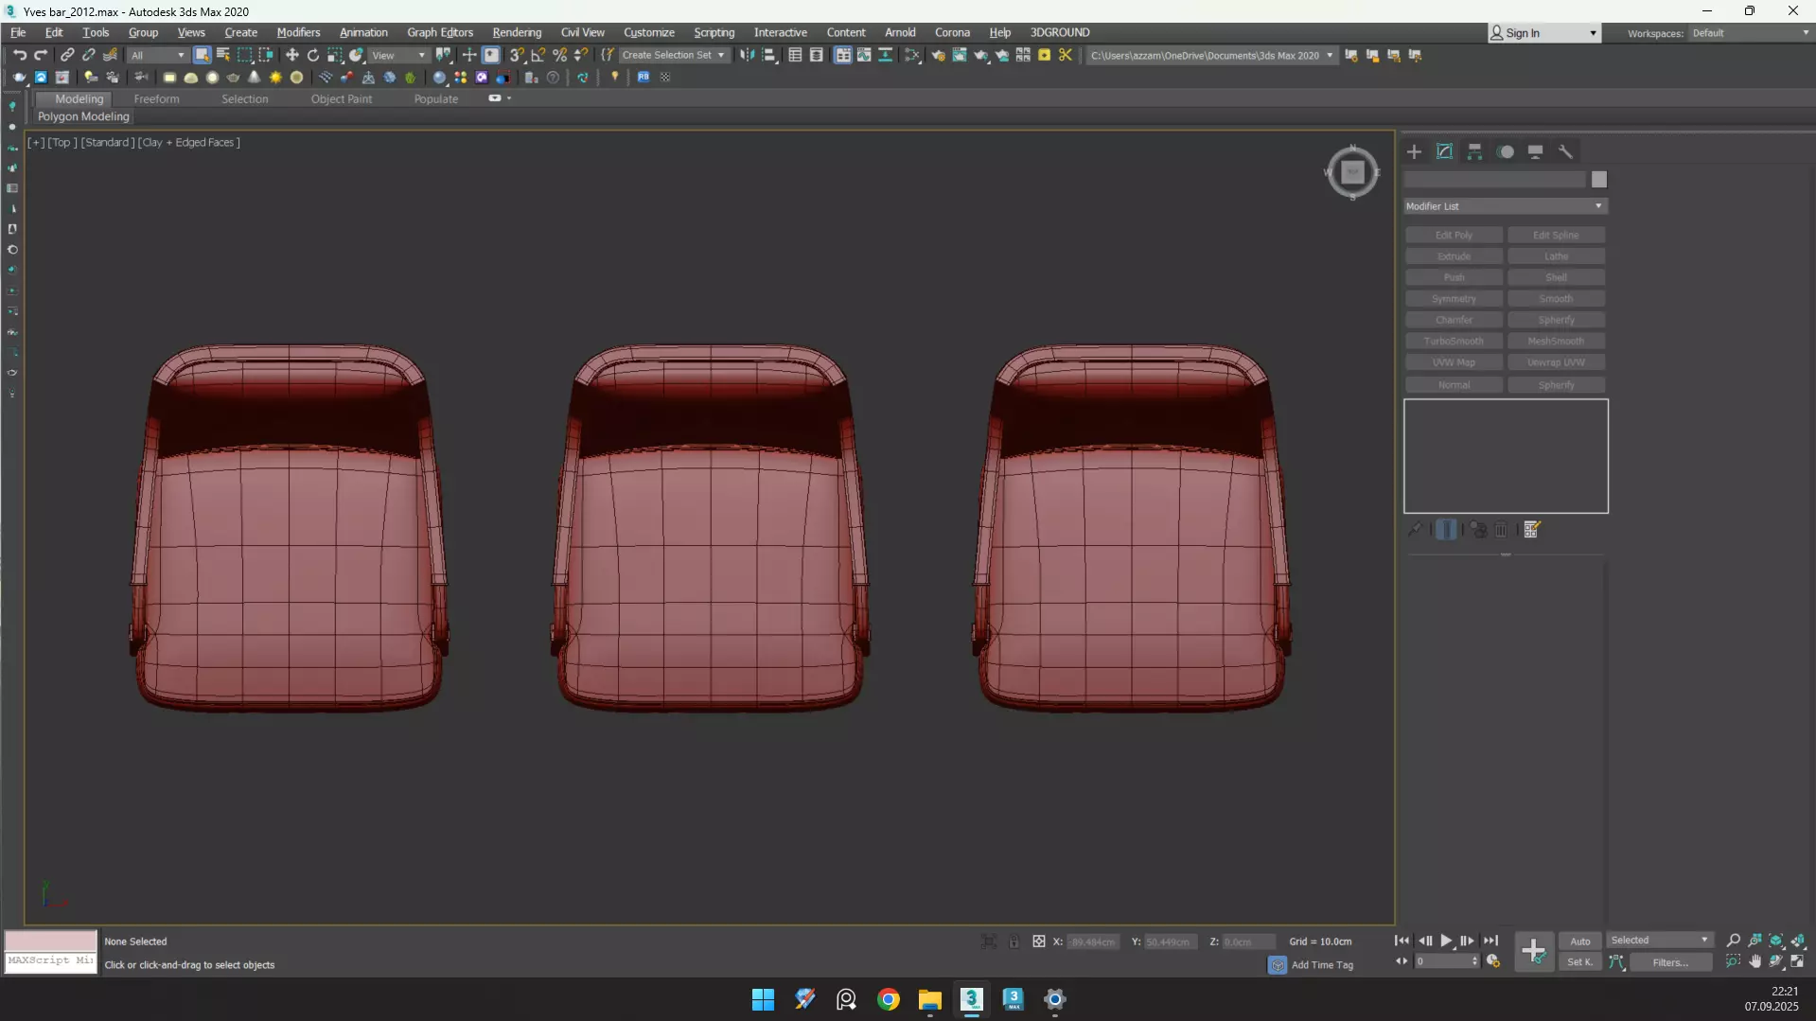This screenshot has width=1816, height=1021.
Task: Toggle Spinner Snap
Action: tap(581, 55)
